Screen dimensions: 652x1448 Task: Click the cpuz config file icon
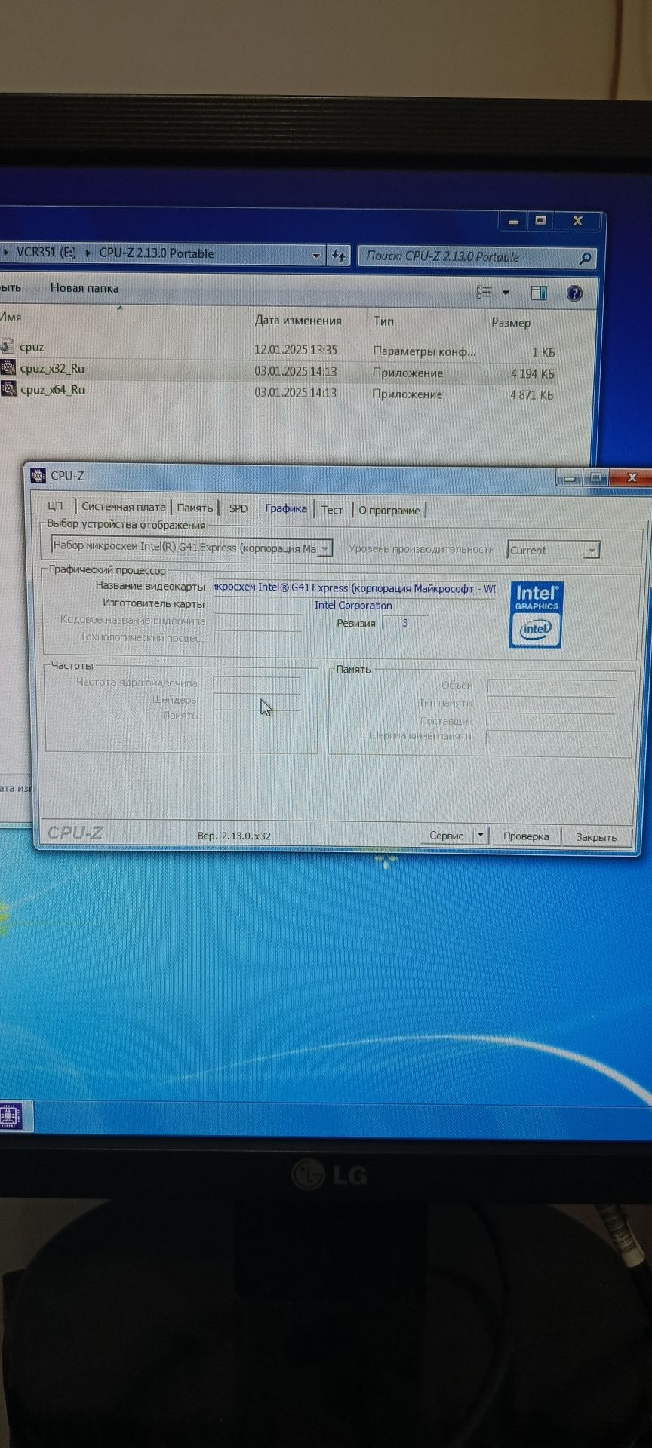(8, 346)
